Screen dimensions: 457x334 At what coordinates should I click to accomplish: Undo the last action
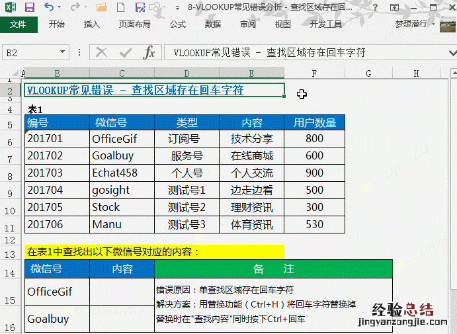(x=49, y=8)
